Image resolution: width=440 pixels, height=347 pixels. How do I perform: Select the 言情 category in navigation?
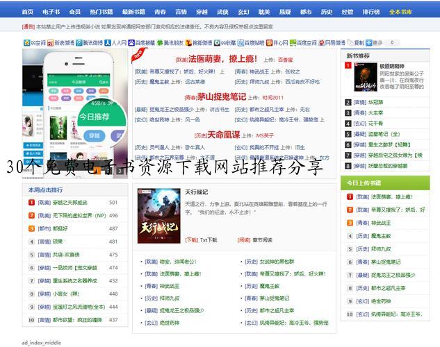181,12
